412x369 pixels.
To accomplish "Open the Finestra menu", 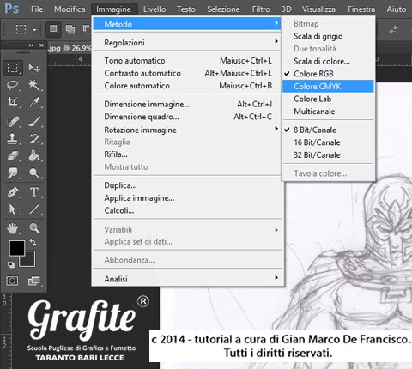I will [x=361, y=9].
